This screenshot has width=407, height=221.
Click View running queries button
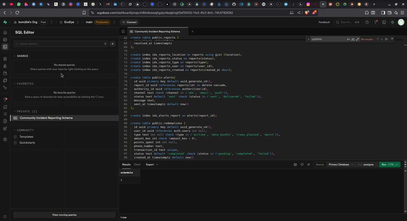tap(64, 215)
